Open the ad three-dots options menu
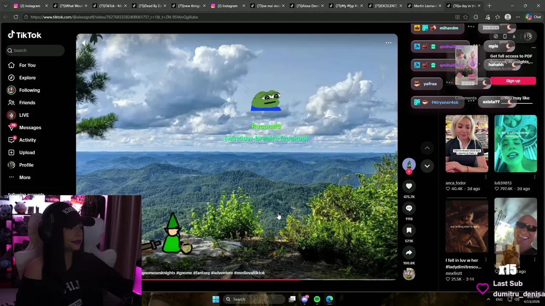Image resolution: width=545 pixels, height=306 pixels. (534, 47)
